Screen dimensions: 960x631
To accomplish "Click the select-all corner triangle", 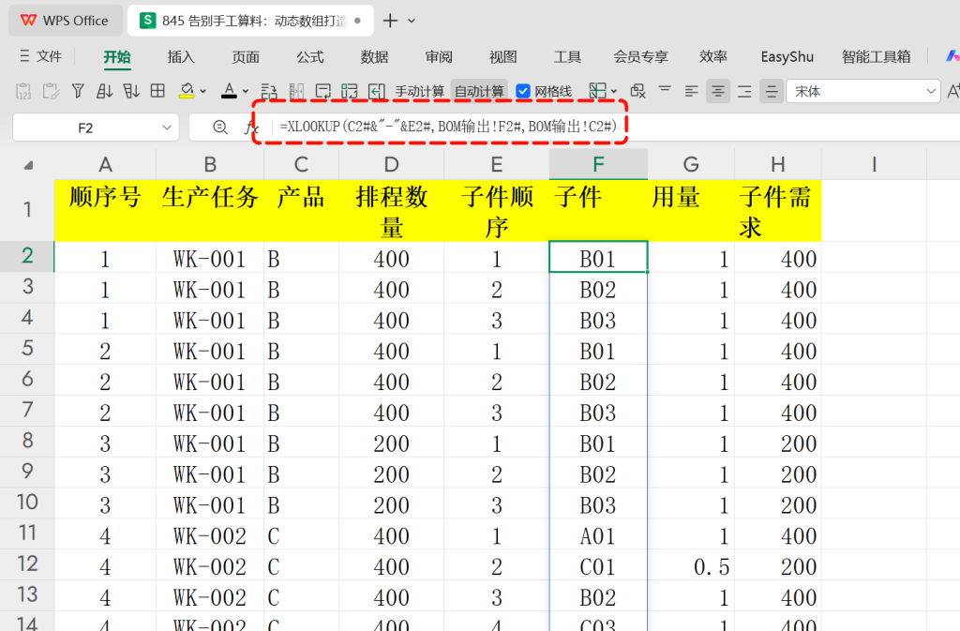I will coord(28,165).
